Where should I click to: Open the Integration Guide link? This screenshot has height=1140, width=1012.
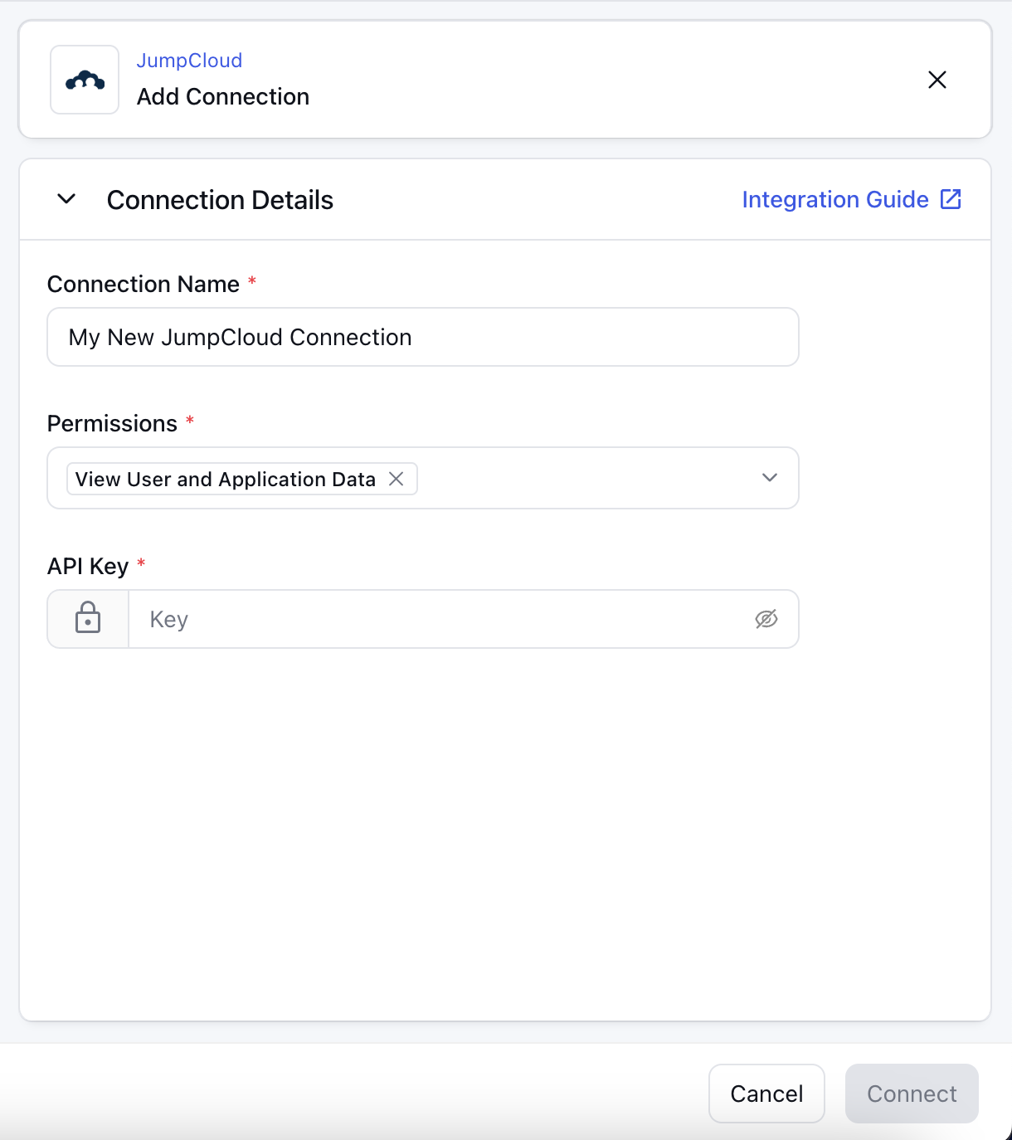pyautogui.click(x=835, y=199)
